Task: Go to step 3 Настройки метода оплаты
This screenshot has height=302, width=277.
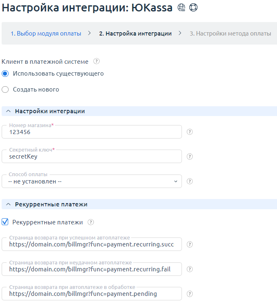Action: (x=230, y=34)
